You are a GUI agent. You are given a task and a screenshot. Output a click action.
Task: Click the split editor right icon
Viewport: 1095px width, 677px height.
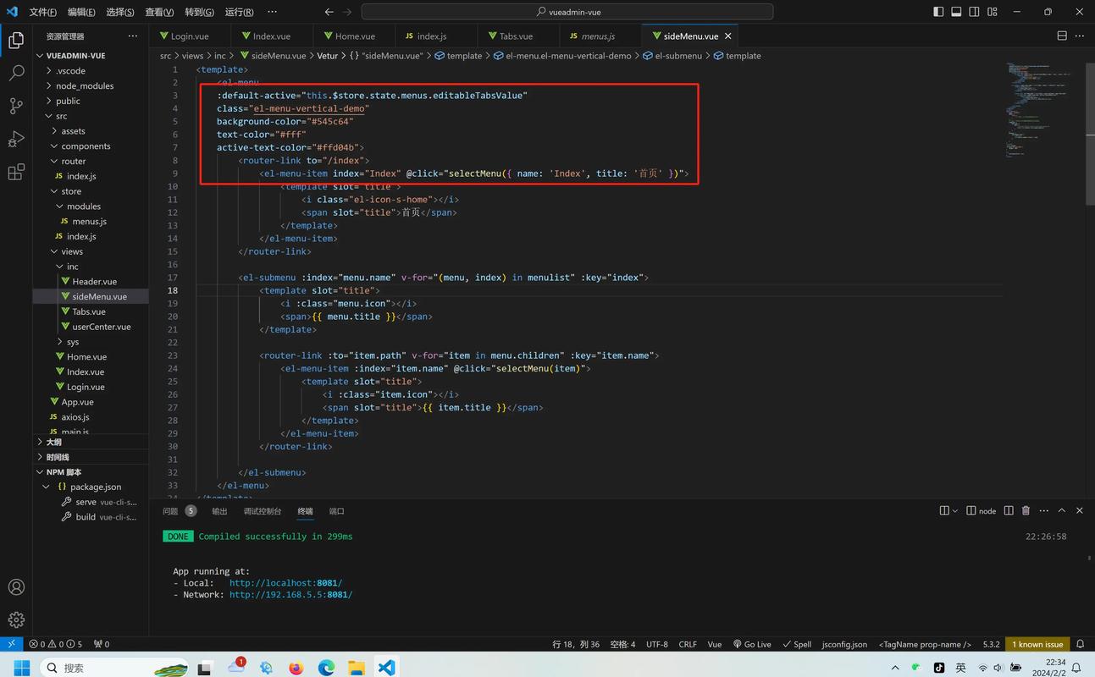click(1062, 36)
